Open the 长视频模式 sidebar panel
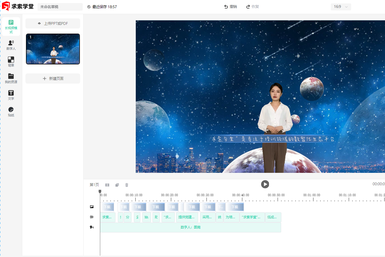Image resolution: width=385 pixels, height=257 pixels. click(x=11, y=27)
